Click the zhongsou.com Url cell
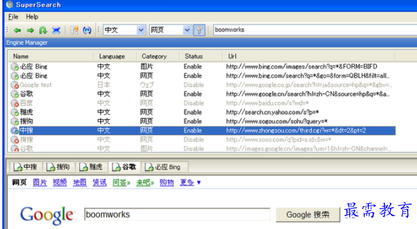 296,130
